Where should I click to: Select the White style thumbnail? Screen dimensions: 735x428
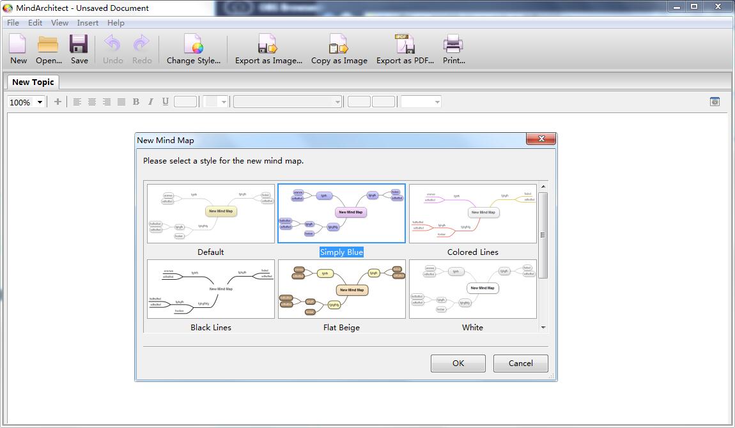click(x=473, y=289)
